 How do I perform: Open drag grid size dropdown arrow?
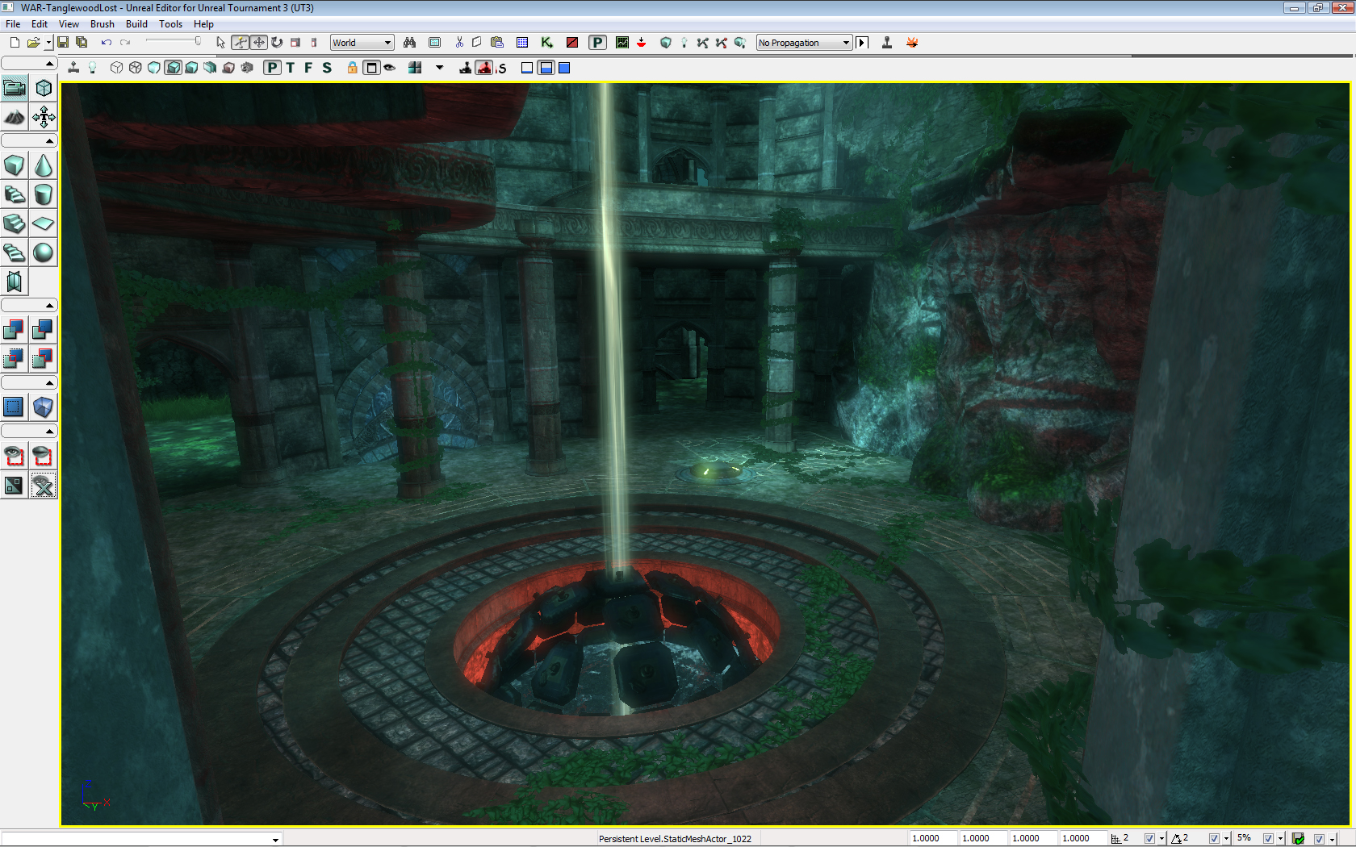click(1161, 839)
